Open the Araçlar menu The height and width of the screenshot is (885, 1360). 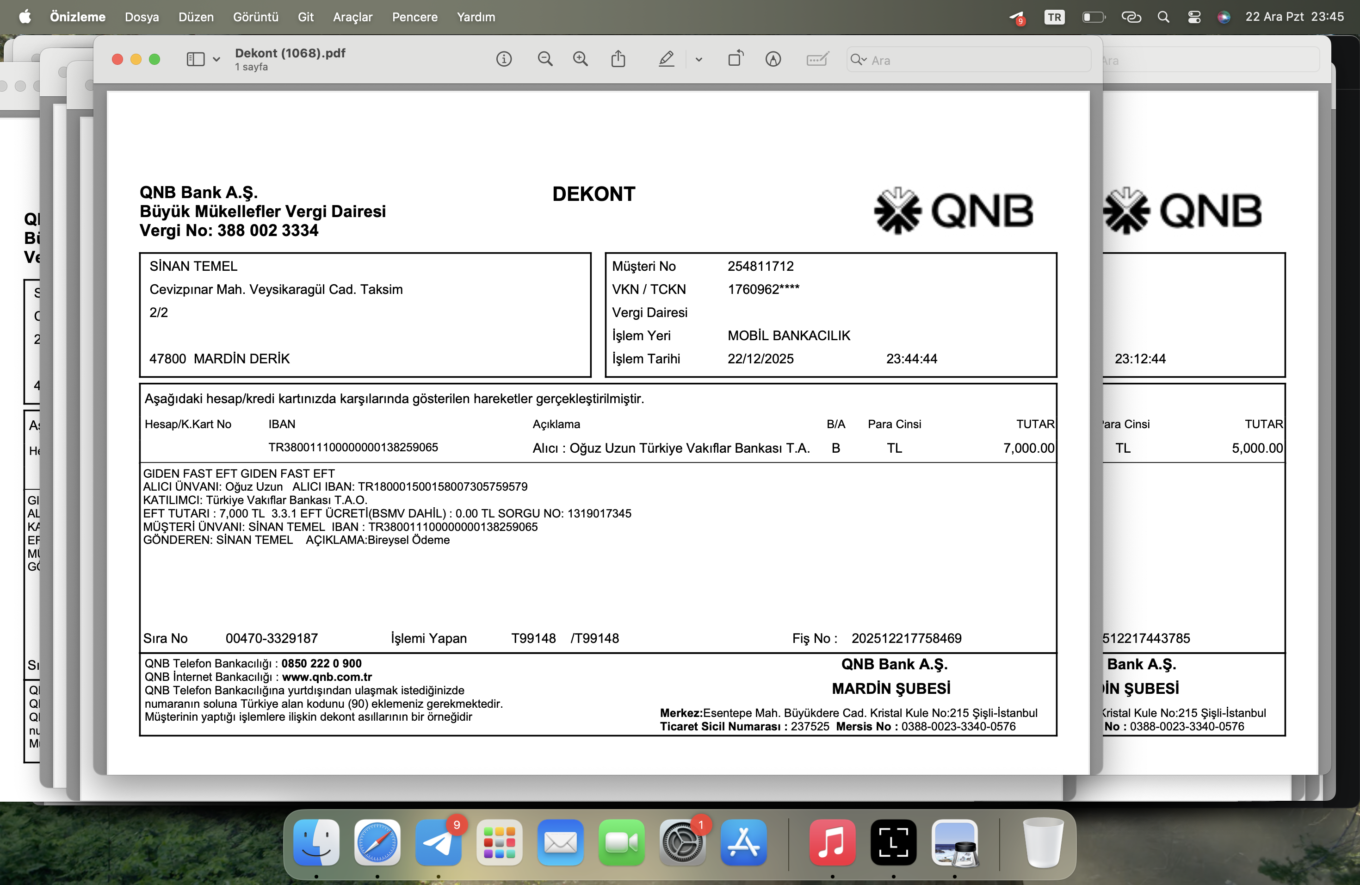[x=352, y=17]
